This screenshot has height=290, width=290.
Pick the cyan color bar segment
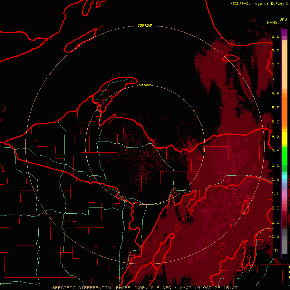(285, 177)
